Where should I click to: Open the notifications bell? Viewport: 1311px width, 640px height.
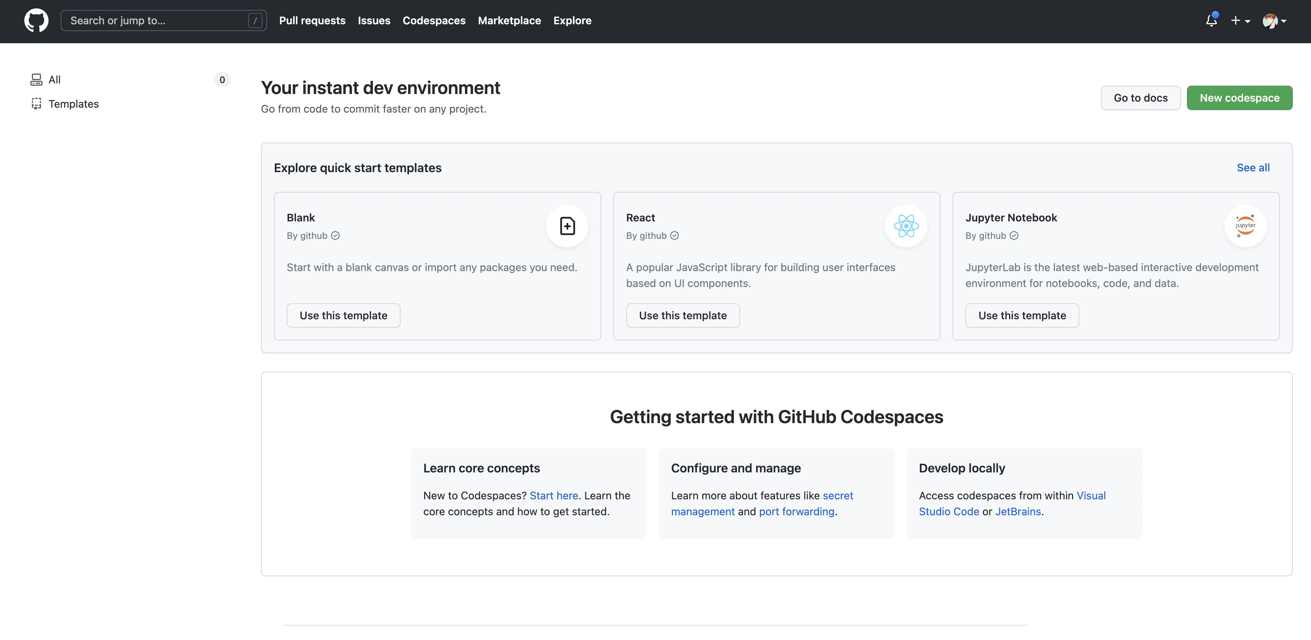[x=1211, y=21]
